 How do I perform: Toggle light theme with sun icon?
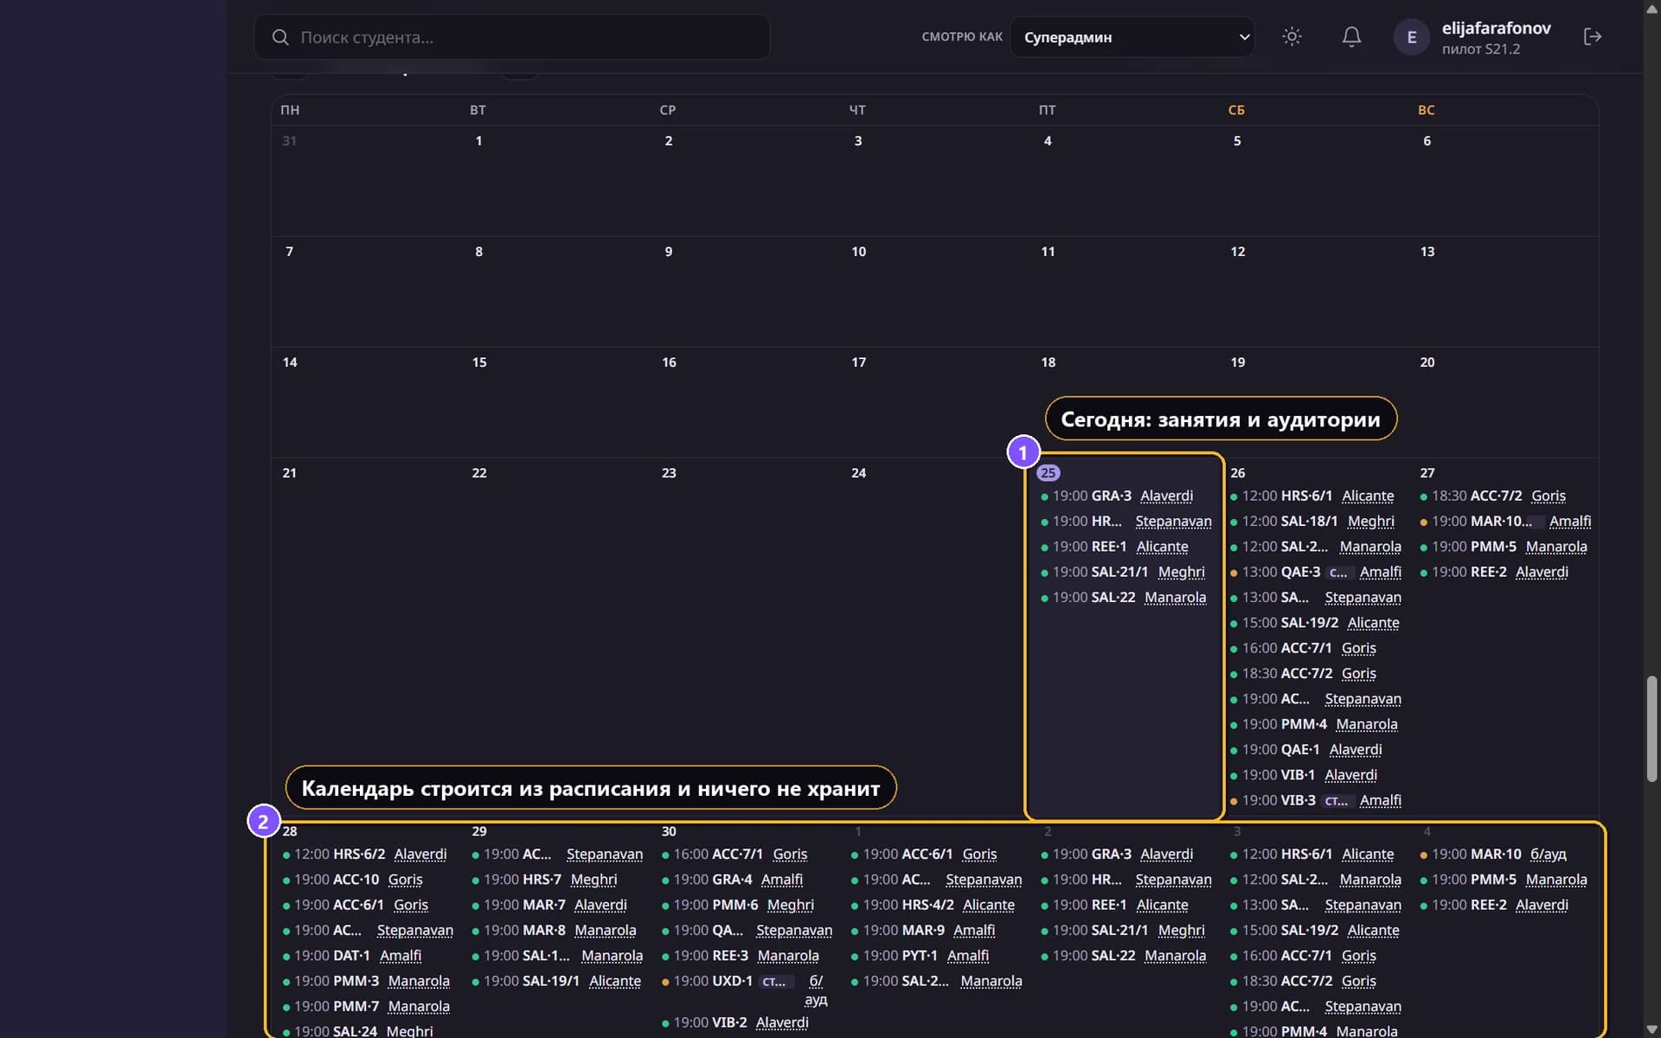tap(1292, 36)
